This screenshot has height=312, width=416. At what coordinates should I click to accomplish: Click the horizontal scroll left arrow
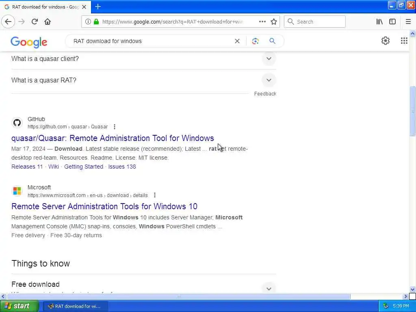(x=3, y=296)
